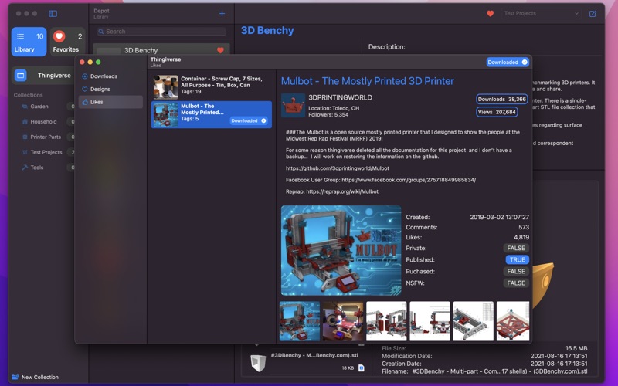Click the 3DPRINTINGWORLD author name
Image resolution: width=618 pixels, height=386 pixels.
[x=340, y=98]
